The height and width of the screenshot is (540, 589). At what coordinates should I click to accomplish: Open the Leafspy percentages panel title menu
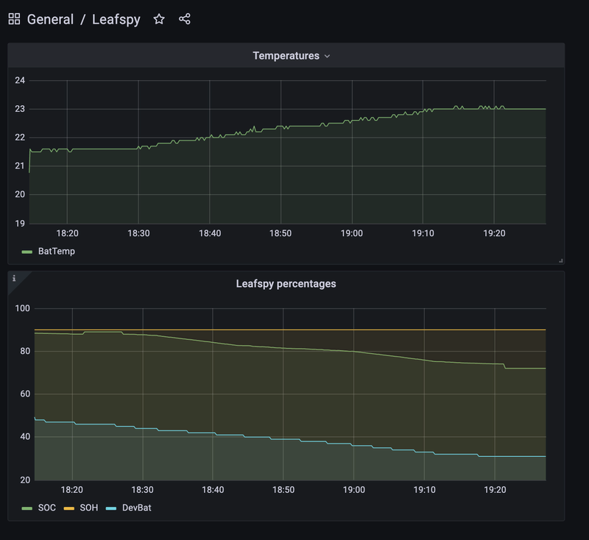[x=286, y=283]
